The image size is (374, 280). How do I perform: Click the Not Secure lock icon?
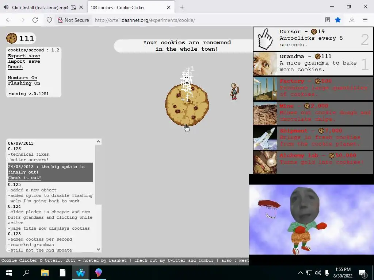click(x=60, y=20)
